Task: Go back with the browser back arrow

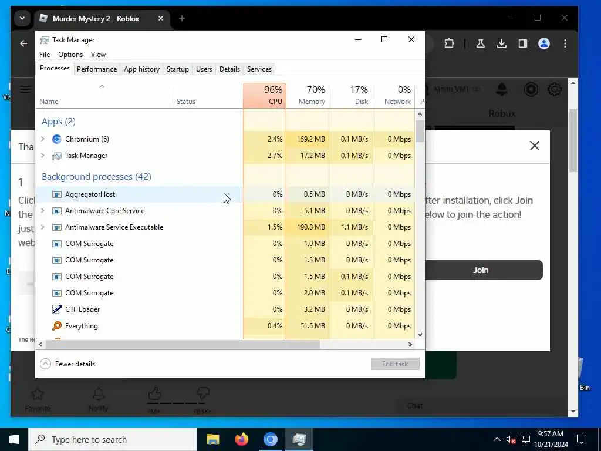Action: pos(23,43)
